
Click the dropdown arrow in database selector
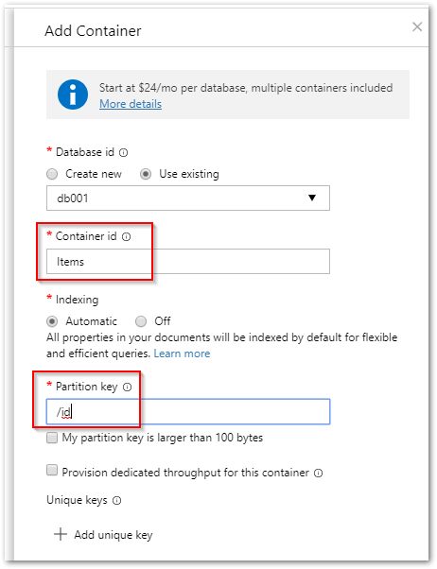click(x=312, y=198)
